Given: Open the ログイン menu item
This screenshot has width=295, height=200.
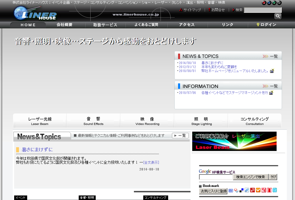Looking at the screenshot, I should (x=266, y=25).
